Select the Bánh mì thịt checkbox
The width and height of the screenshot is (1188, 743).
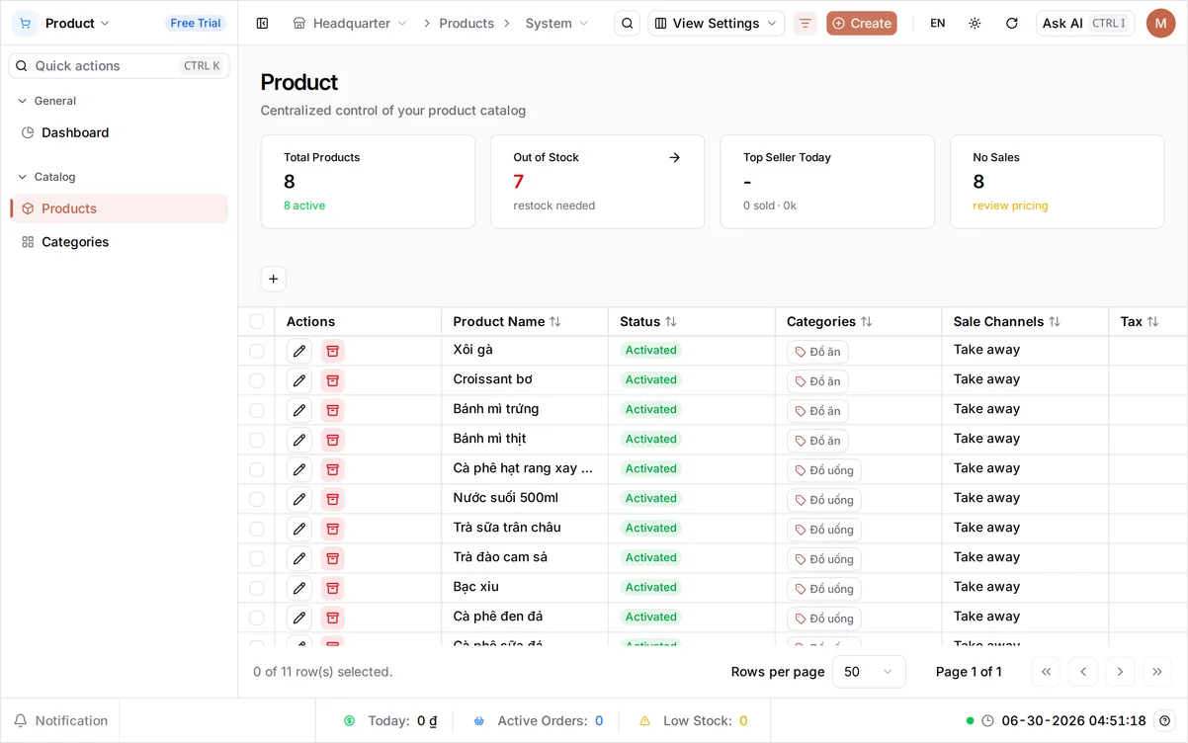coord(257,440)
